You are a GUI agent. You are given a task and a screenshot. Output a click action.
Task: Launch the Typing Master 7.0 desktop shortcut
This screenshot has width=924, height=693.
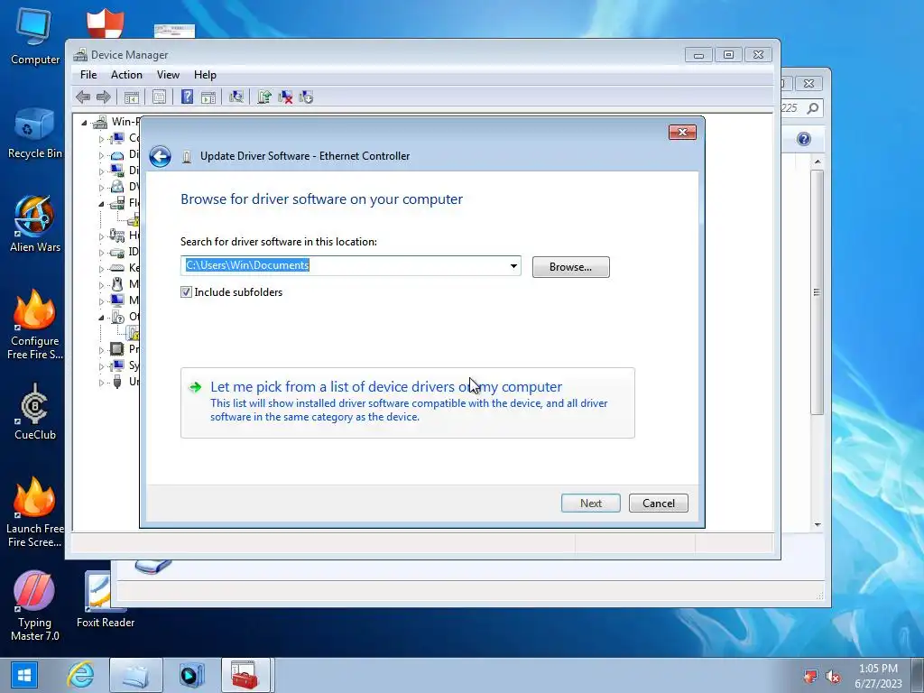(x=35, y=605)
